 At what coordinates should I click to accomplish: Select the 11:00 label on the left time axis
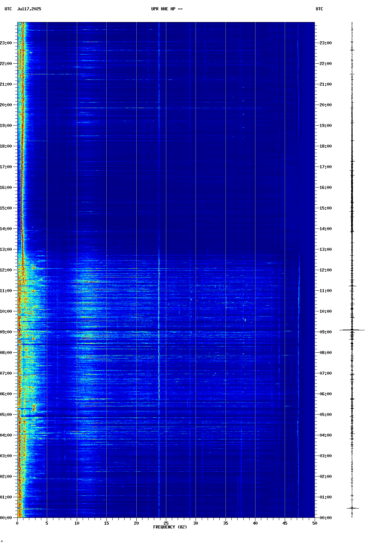click(6, 291)
